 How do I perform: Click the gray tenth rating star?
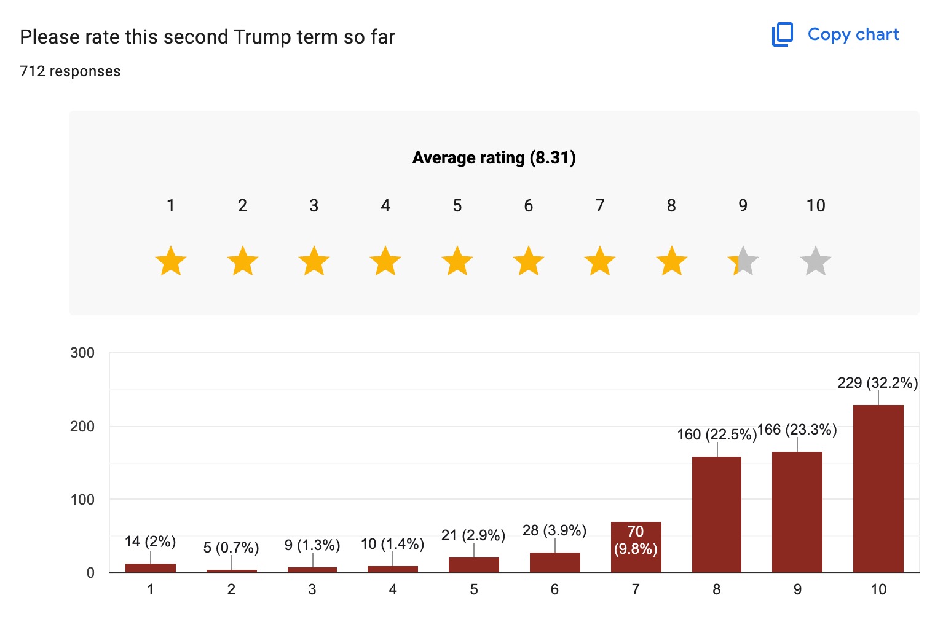(816, 261)
